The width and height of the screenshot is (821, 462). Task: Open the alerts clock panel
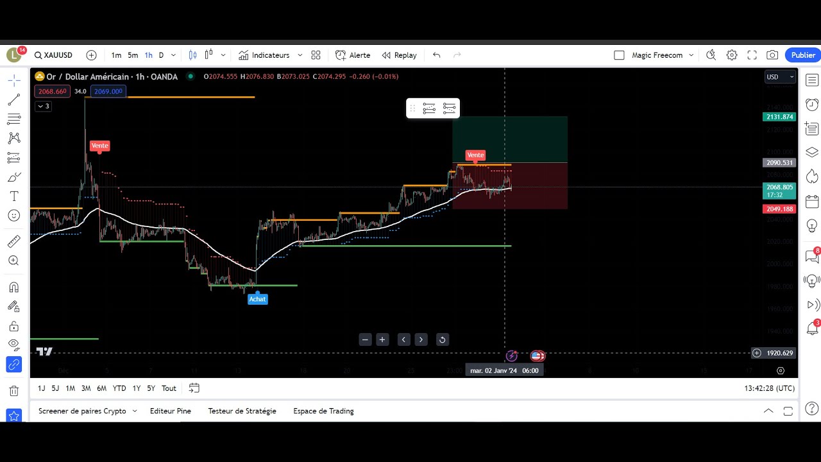click(812, 105)
